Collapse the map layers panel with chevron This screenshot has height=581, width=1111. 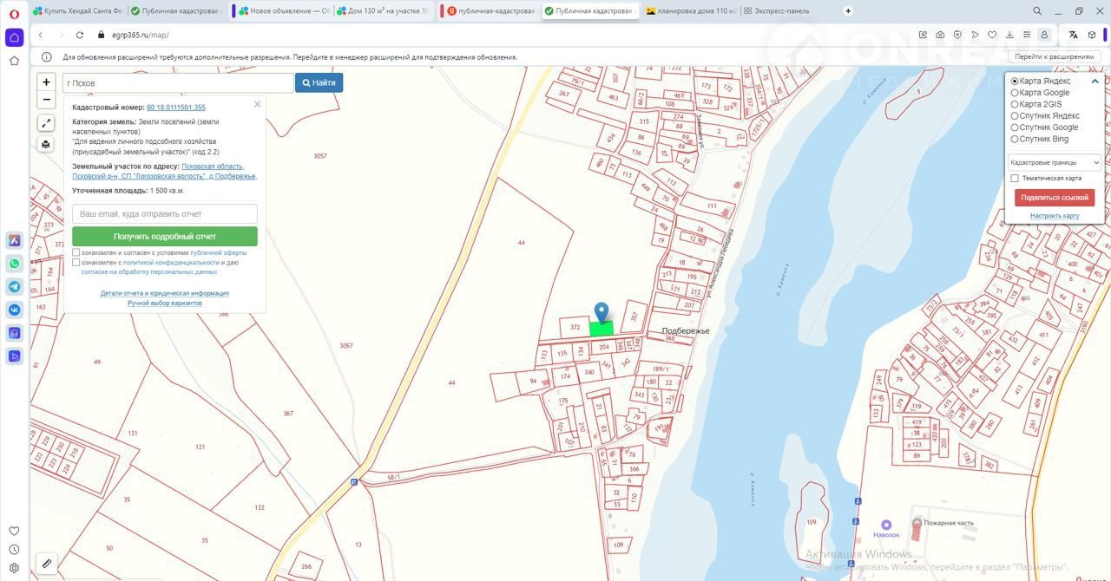[x=1095, y=82]
